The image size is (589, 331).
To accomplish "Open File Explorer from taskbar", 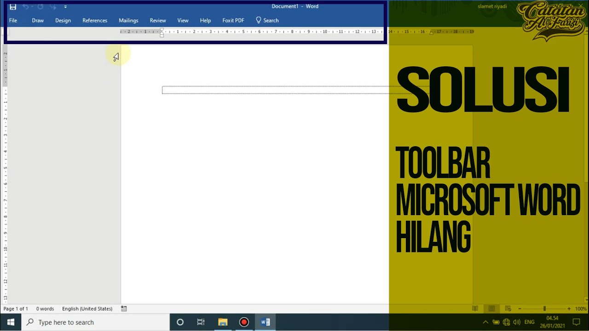I will (223, 322).
